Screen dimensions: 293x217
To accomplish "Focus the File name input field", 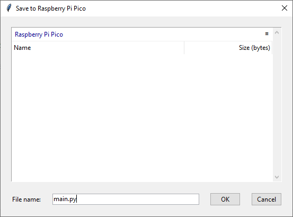I will coord(126,199).
